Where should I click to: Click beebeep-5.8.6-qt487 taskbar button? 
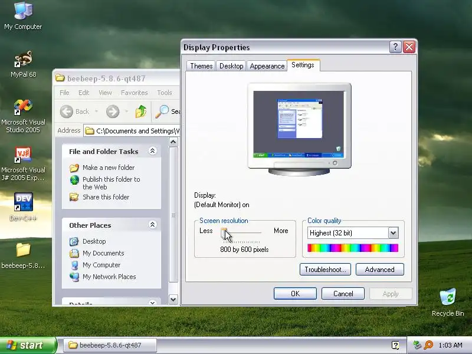click(x=110, y=345)
